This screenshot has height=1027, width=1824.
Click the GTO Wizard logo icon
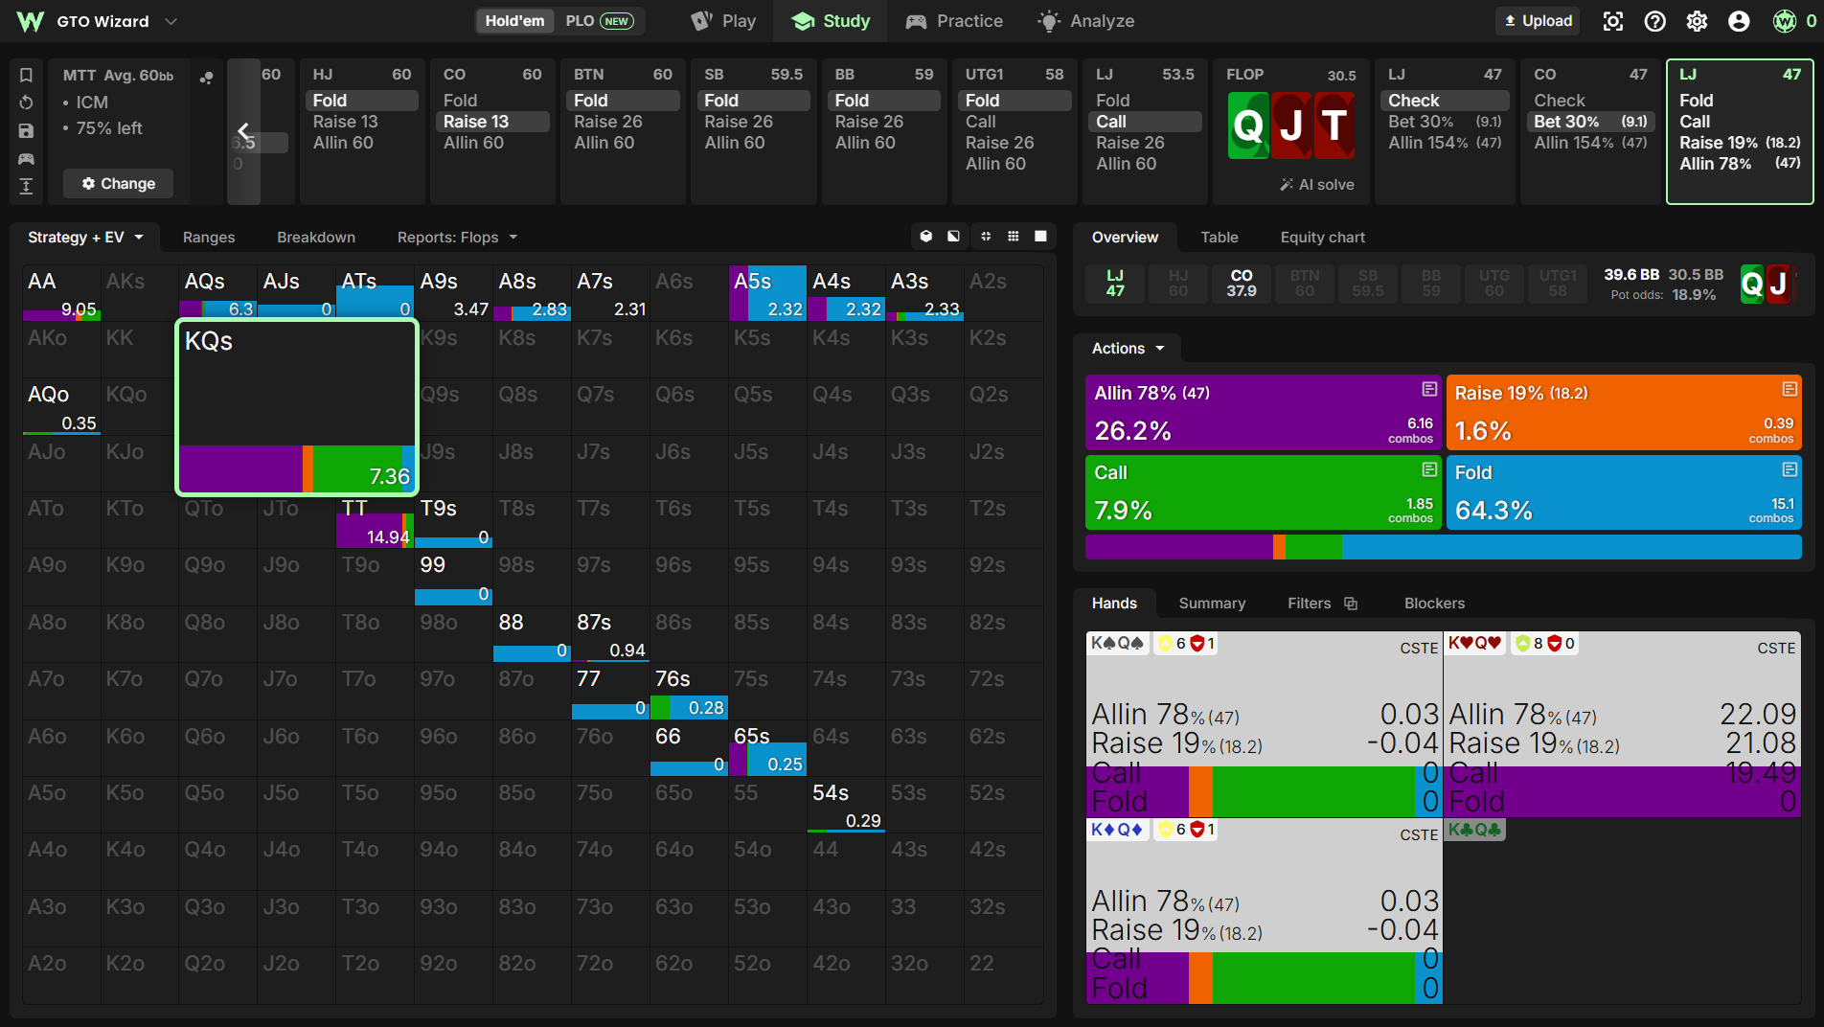30,21
